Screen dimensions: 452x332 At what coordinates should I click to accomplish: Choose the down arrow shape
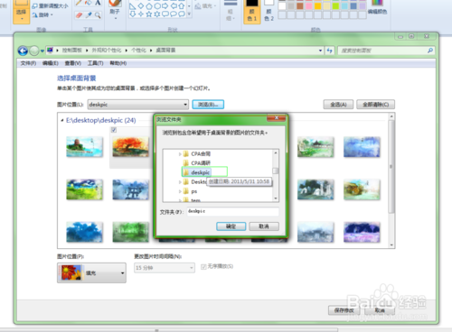[x=132, y=14]
